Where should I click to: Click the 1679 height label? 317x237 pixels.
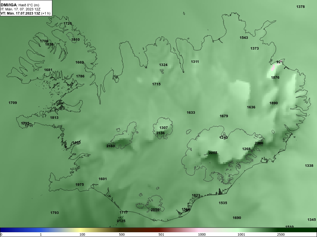(224, 116)
